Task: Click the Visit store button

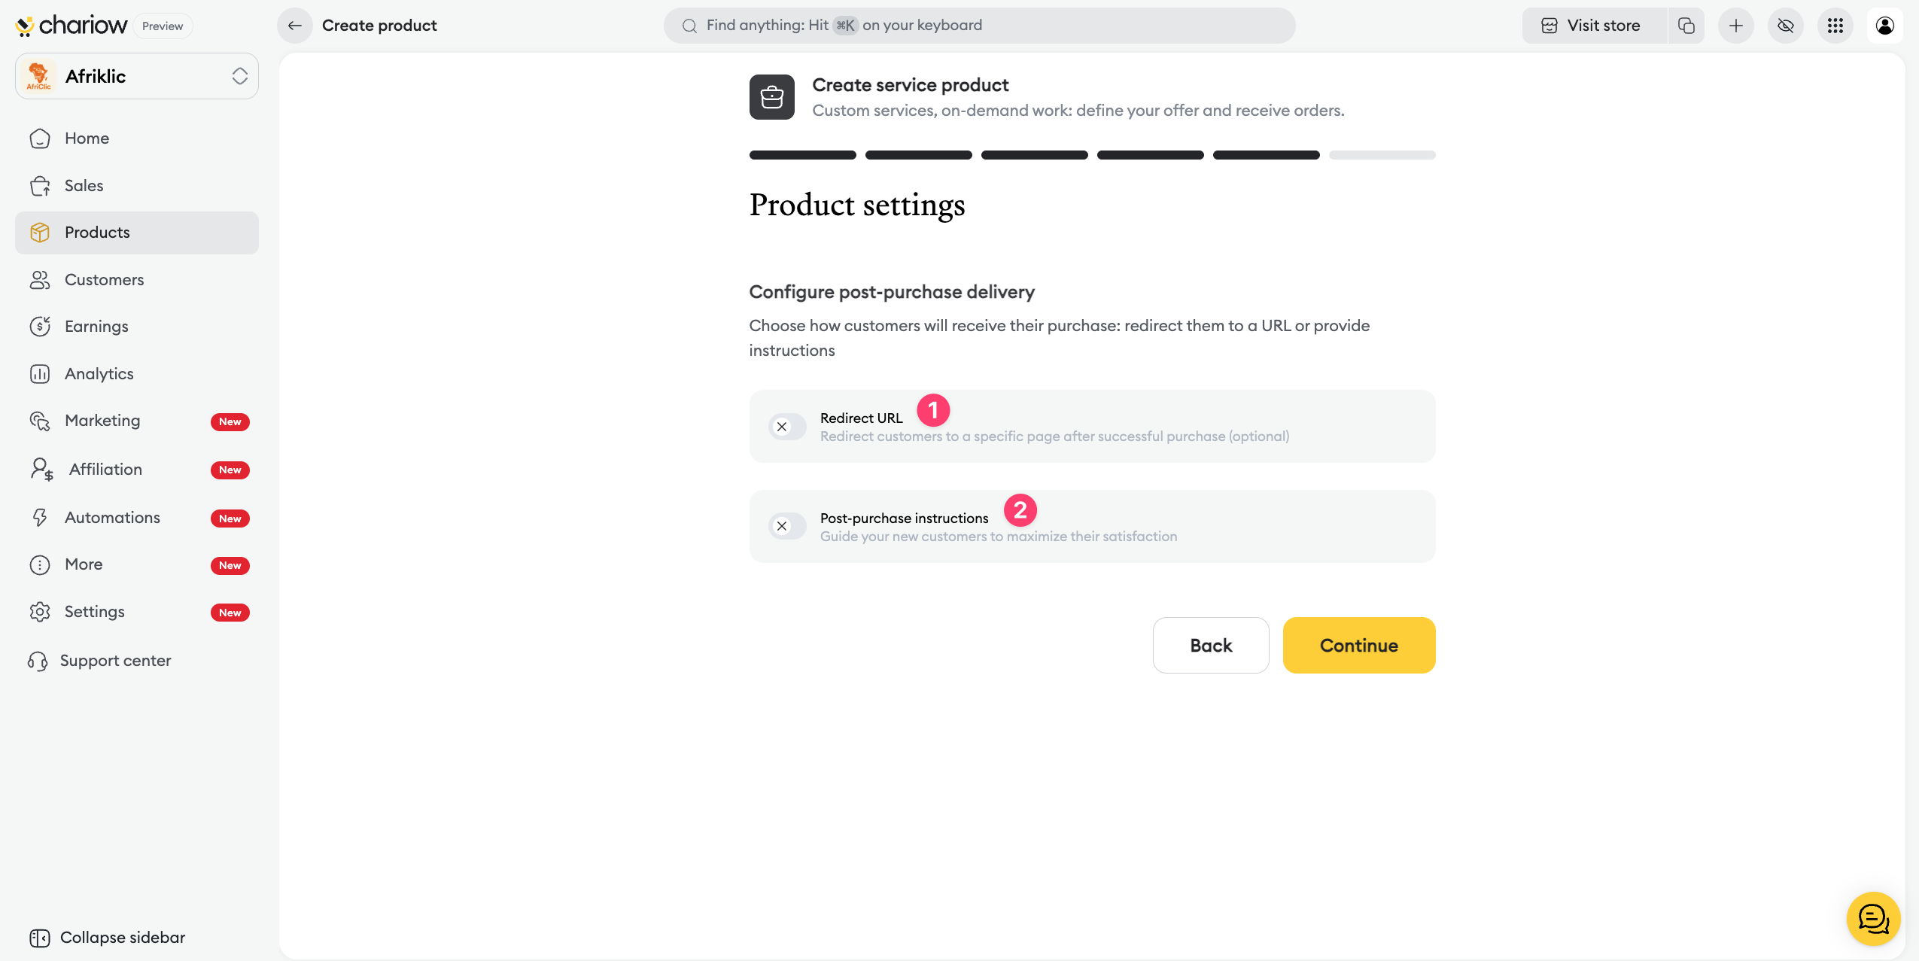Action: 1594,26
